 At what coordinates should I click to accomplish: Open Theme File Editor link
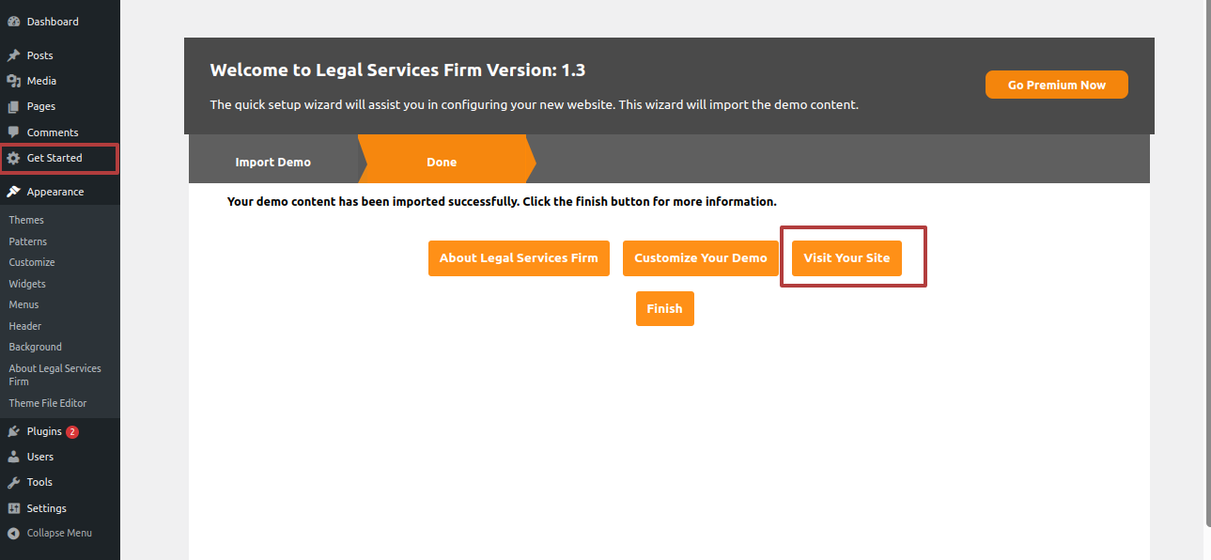pos(48,403)
